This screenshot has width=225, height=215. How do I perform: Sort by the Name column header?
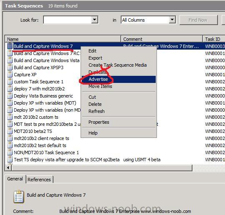(63, 39)
